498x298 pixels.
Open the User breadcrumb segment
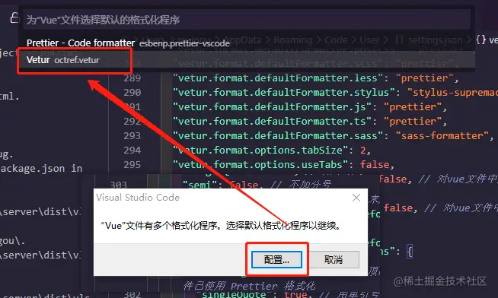coord(369,40)
